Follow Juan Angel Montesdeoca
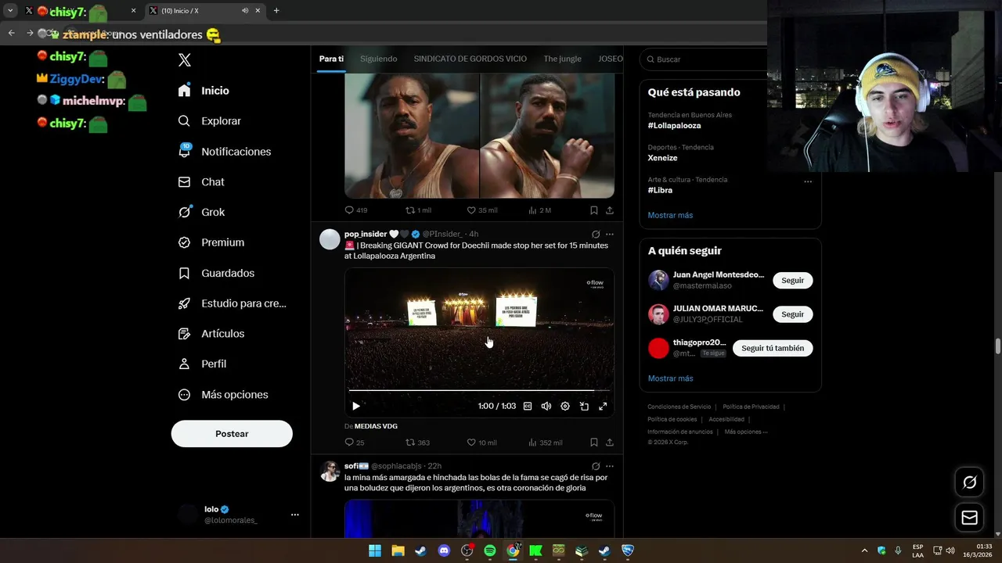Screen dimensions: 1002x563 coord(792,281)
